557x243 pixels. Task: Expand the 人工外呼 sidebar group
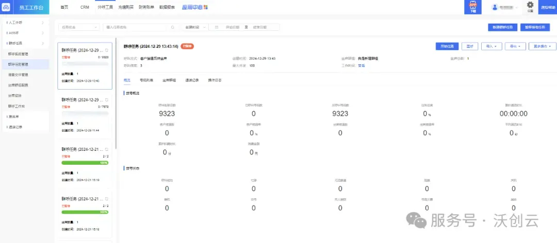pyautogui.click(x=25, y=23)
